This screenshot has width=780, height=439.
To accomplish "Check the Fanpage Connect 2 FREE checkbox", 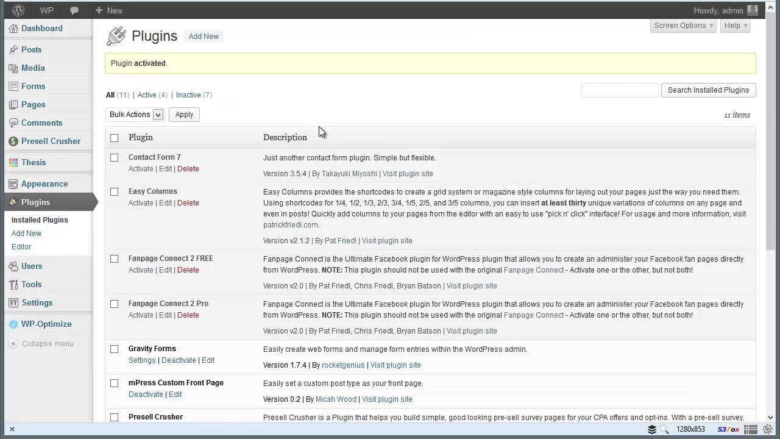I will click(x=114, y=259).
